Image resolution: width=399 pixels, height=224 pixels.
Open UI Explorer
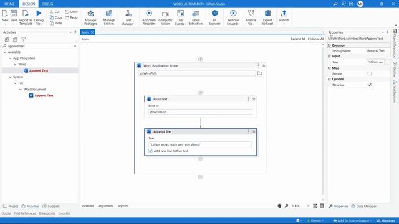pos(214,17)
